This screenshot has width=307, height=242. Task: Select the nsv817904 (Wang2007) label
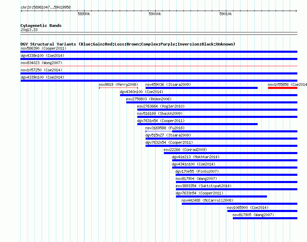196,179
